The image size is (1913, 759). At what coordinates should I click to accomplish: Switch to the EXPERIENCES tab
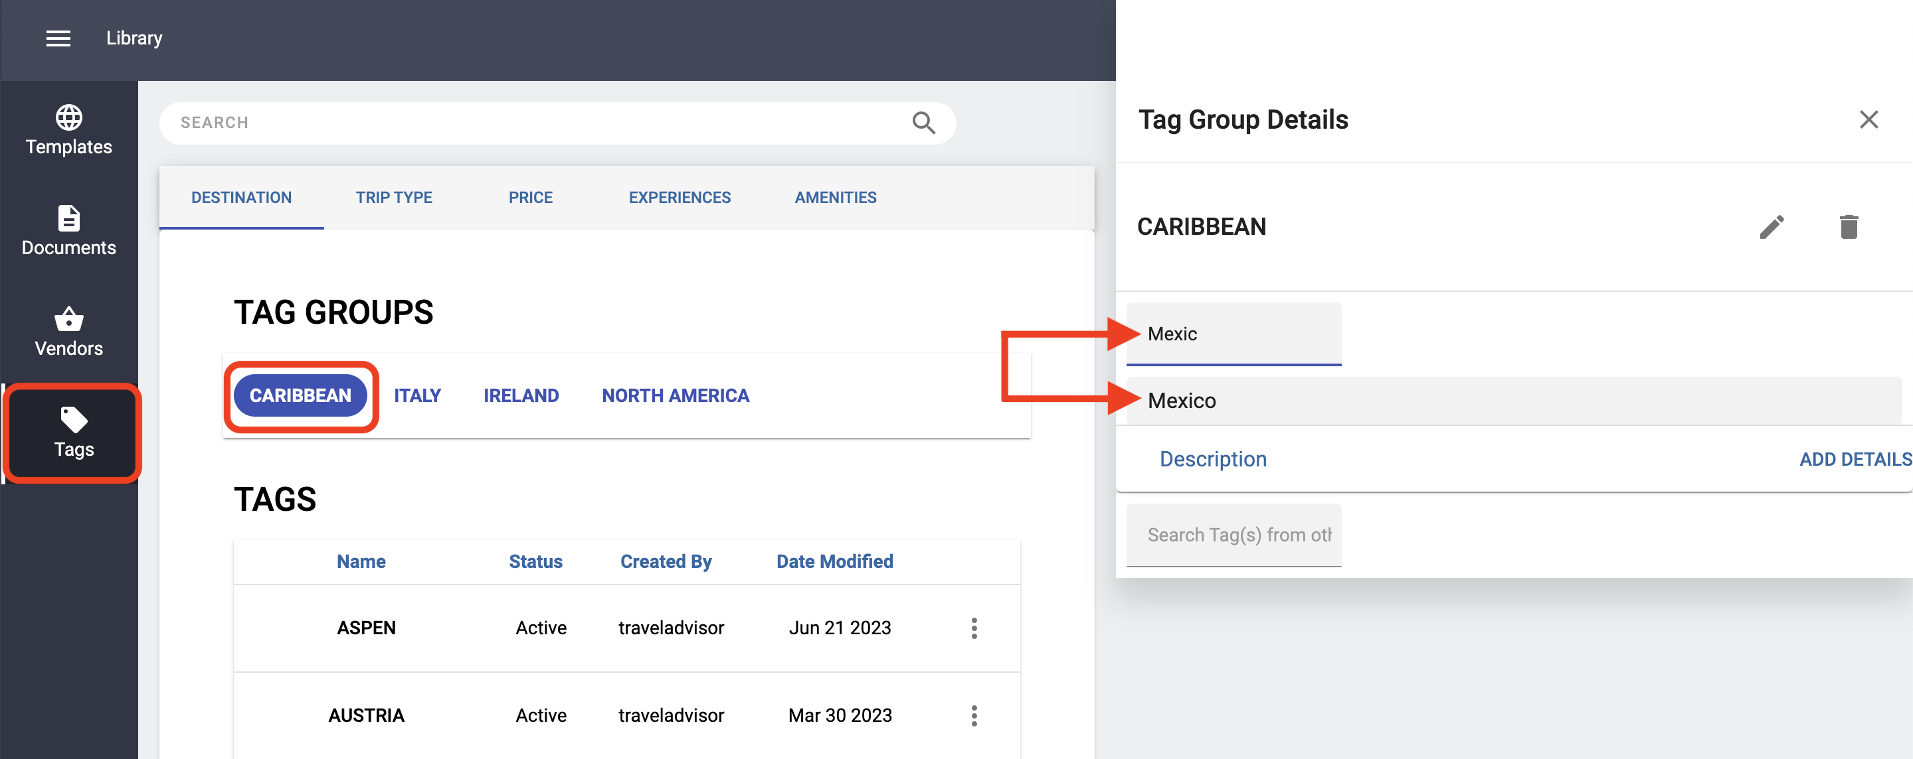[x=680, y=197]
